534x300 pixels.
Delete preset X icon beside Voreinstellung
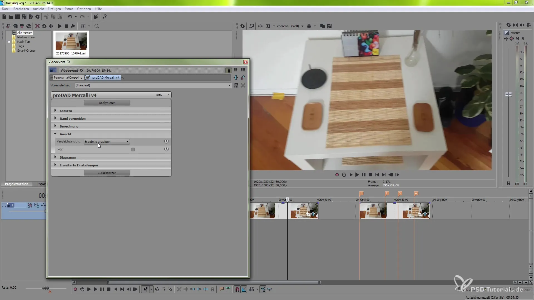point(243,85)
